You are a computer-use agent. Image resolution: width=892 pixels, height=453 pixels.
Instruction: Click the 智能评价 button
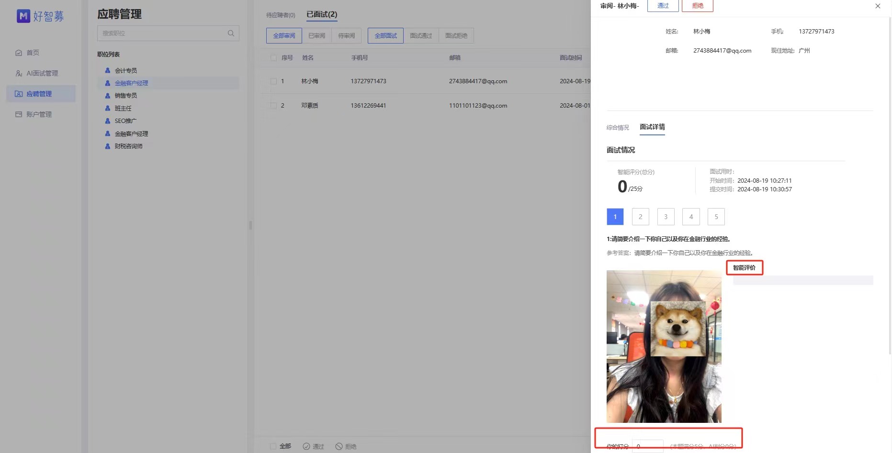tap(745, 268)
